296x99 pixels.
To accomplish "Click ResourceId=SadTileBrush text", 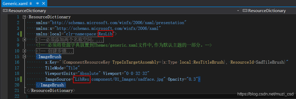I will point(257,62).
